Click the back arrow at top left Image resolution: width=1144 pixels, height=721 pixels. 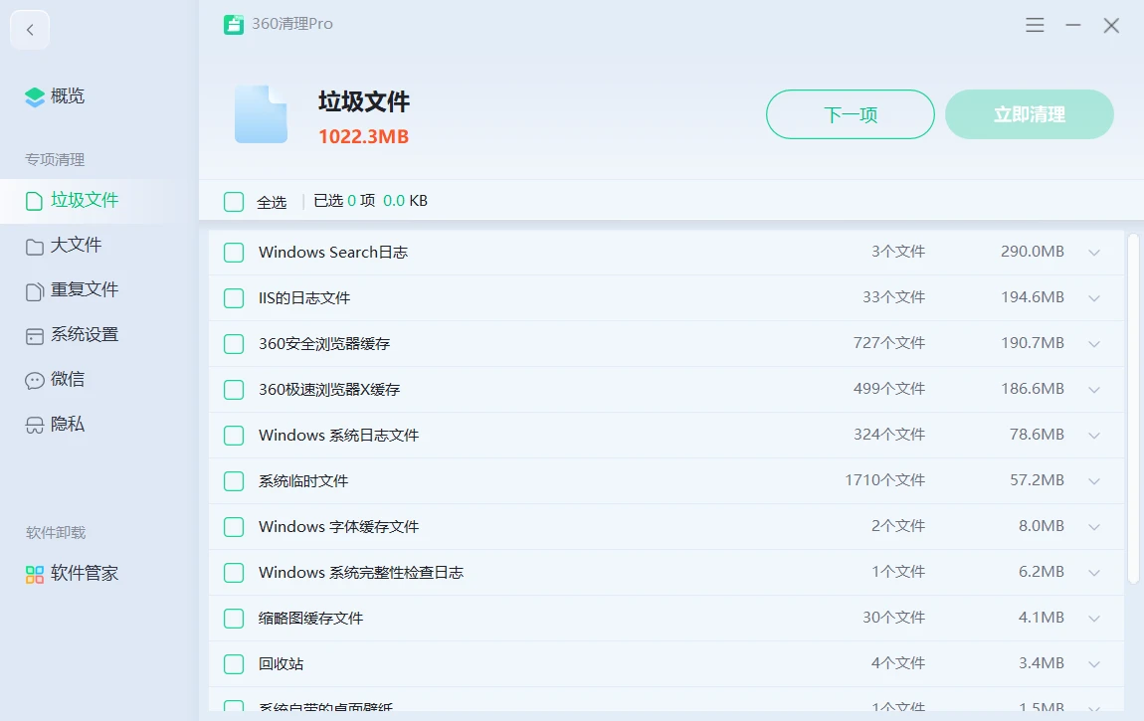[29, 29]
